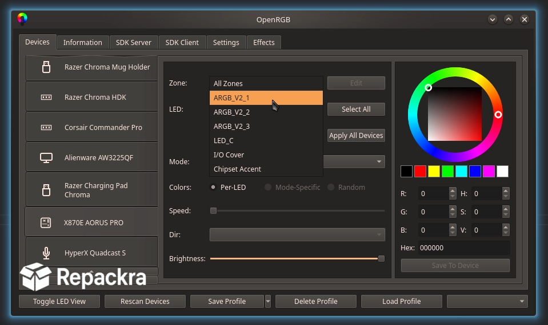This screenshot has width=548, height=325.
Task: Click the Razer Chroma HDK LED strip icon
Action: point(46,97)
